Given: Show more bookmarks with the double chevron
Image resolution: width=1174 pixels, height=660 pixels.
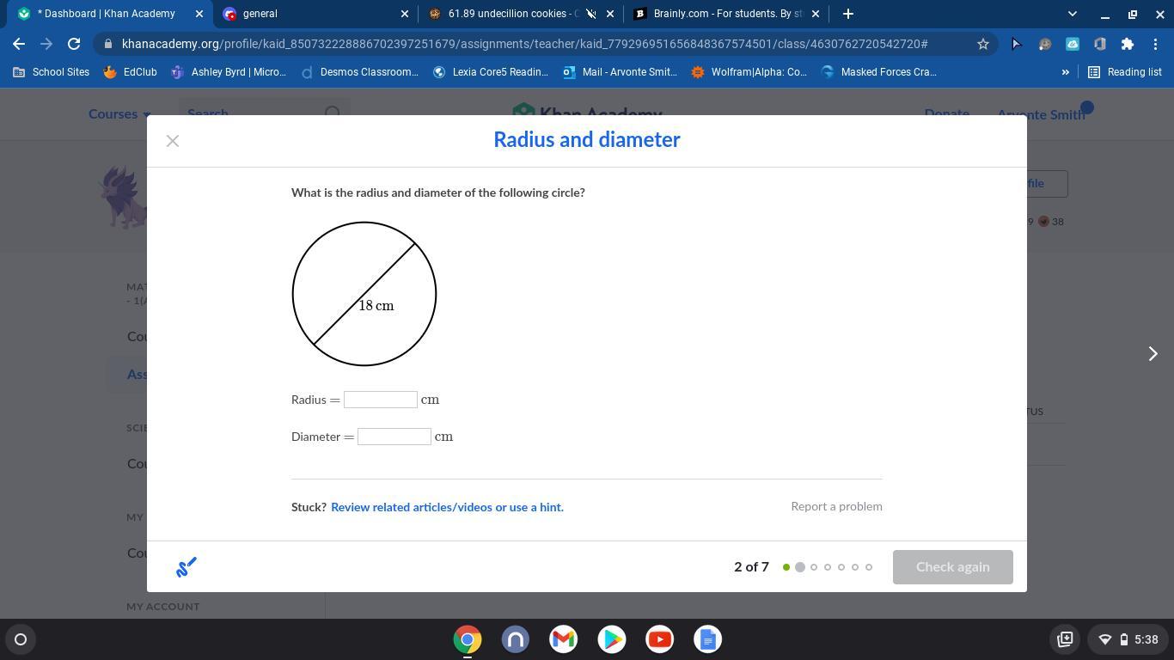Looking at the screenshot, I should 1066,72.
